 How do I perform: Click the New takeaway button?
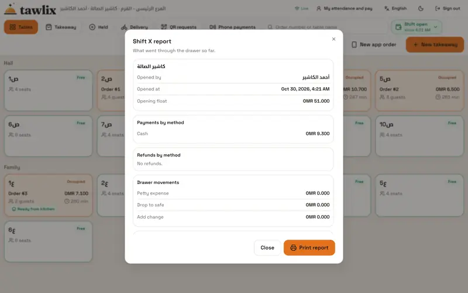coord(435,45)
